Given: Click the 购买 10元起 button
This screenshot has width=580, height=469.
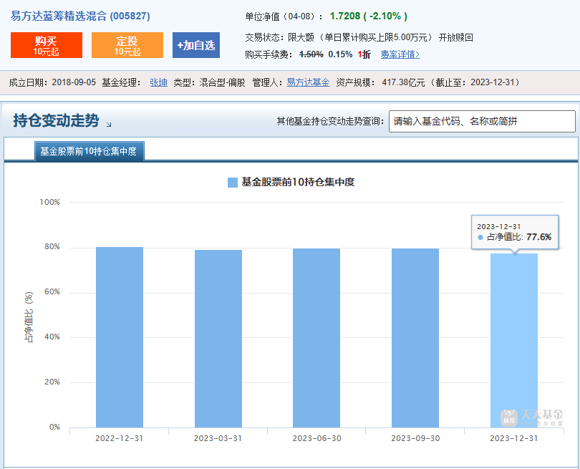Looking at the screenshot, I should [47, 45].
